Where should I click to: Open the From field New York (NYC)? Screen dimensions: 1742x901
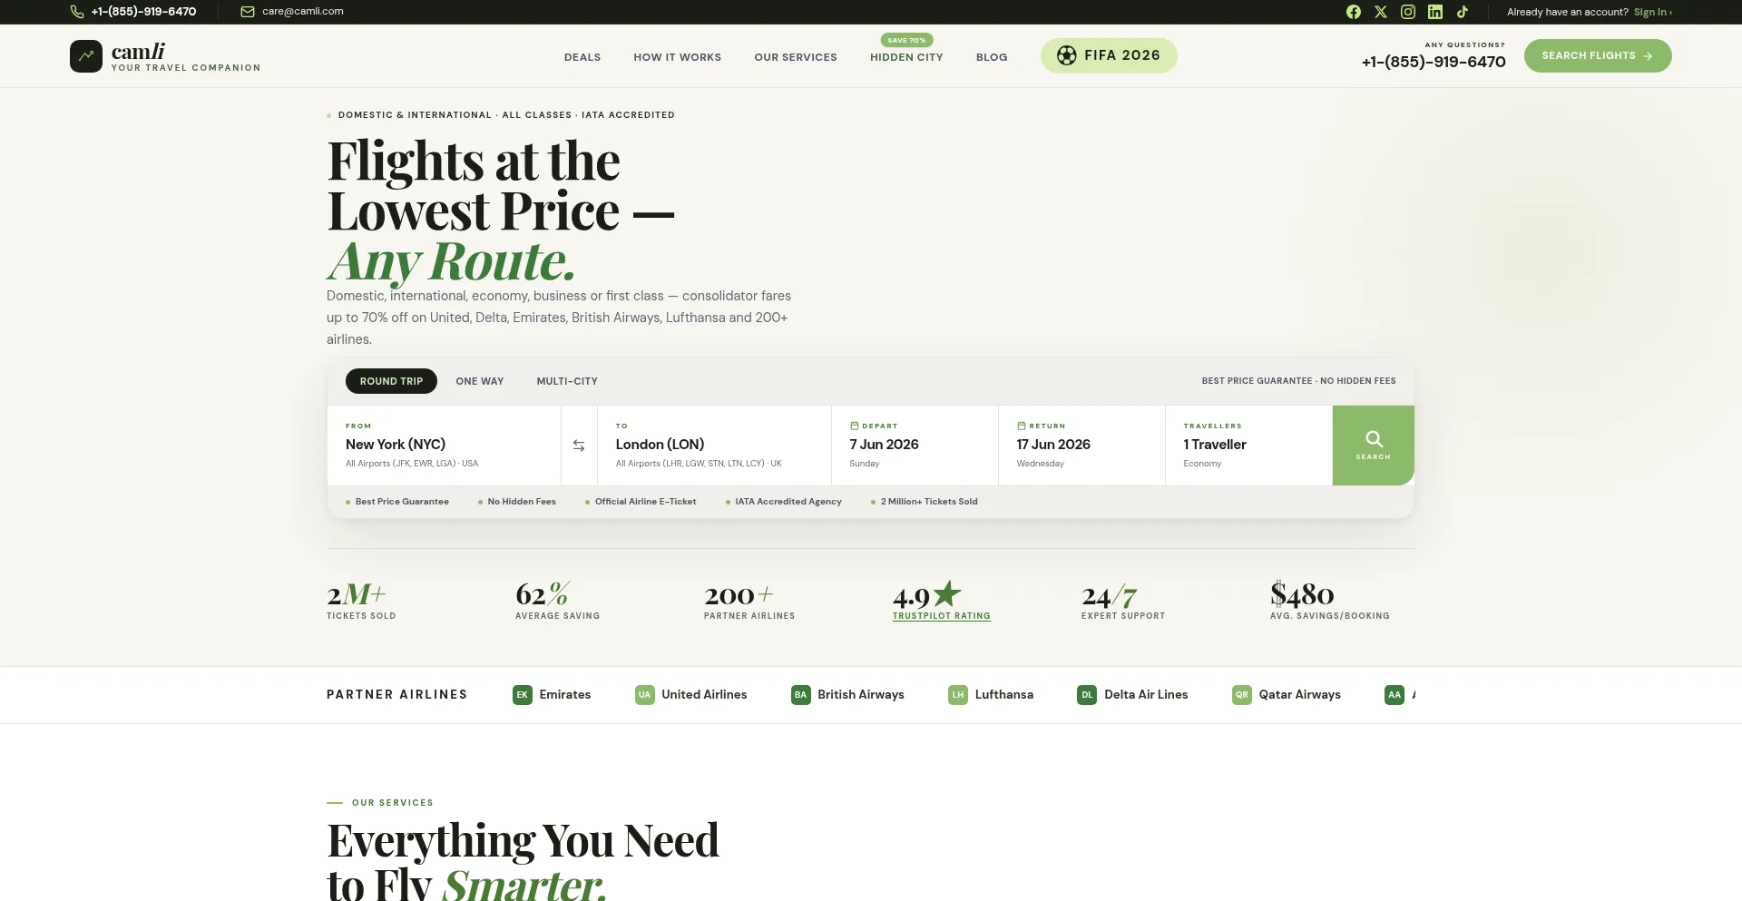[444, 446]
